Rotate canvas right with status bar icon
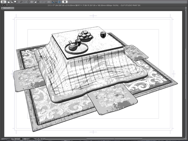Screen dimensions: 188x141 point(40,139)
